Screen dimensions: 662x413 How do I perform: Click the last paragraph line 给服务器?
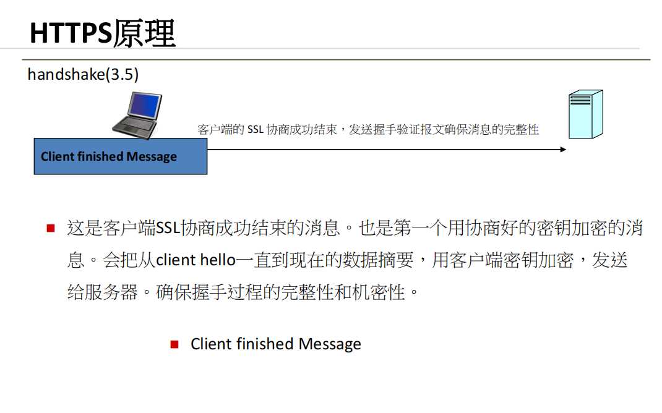tap(243, 292)
